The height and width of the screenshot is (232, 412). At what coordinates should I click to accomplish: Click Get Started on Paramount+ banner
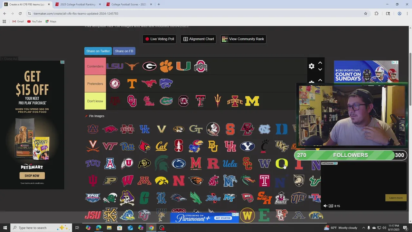pyautogui.click(x=223, y=218)
